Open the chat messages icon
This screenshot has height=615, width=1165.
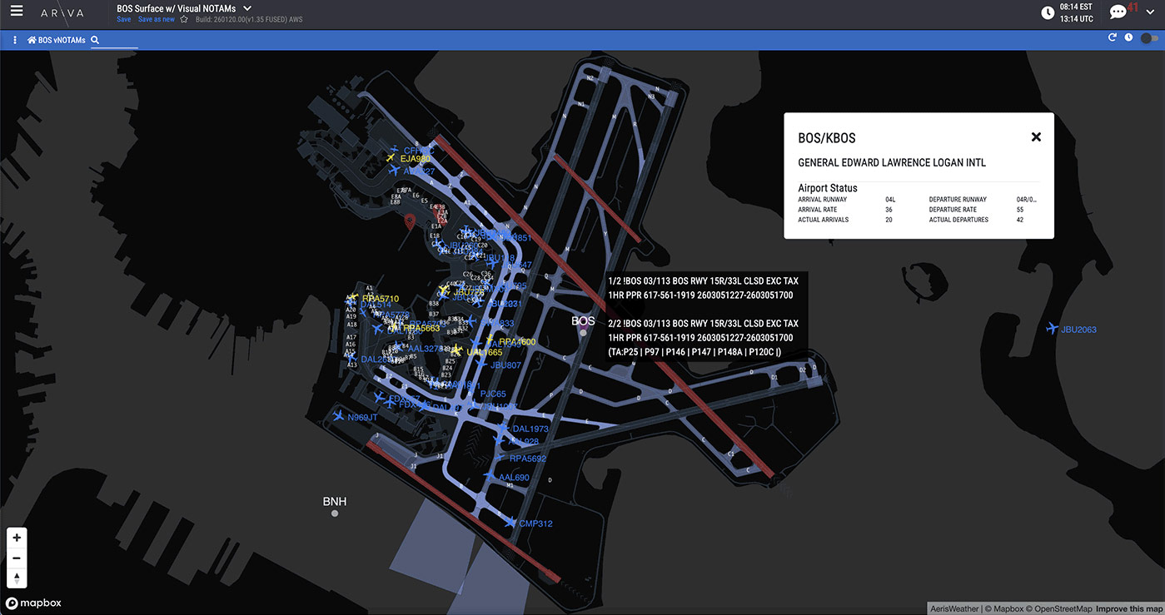tap(1118, 12)
